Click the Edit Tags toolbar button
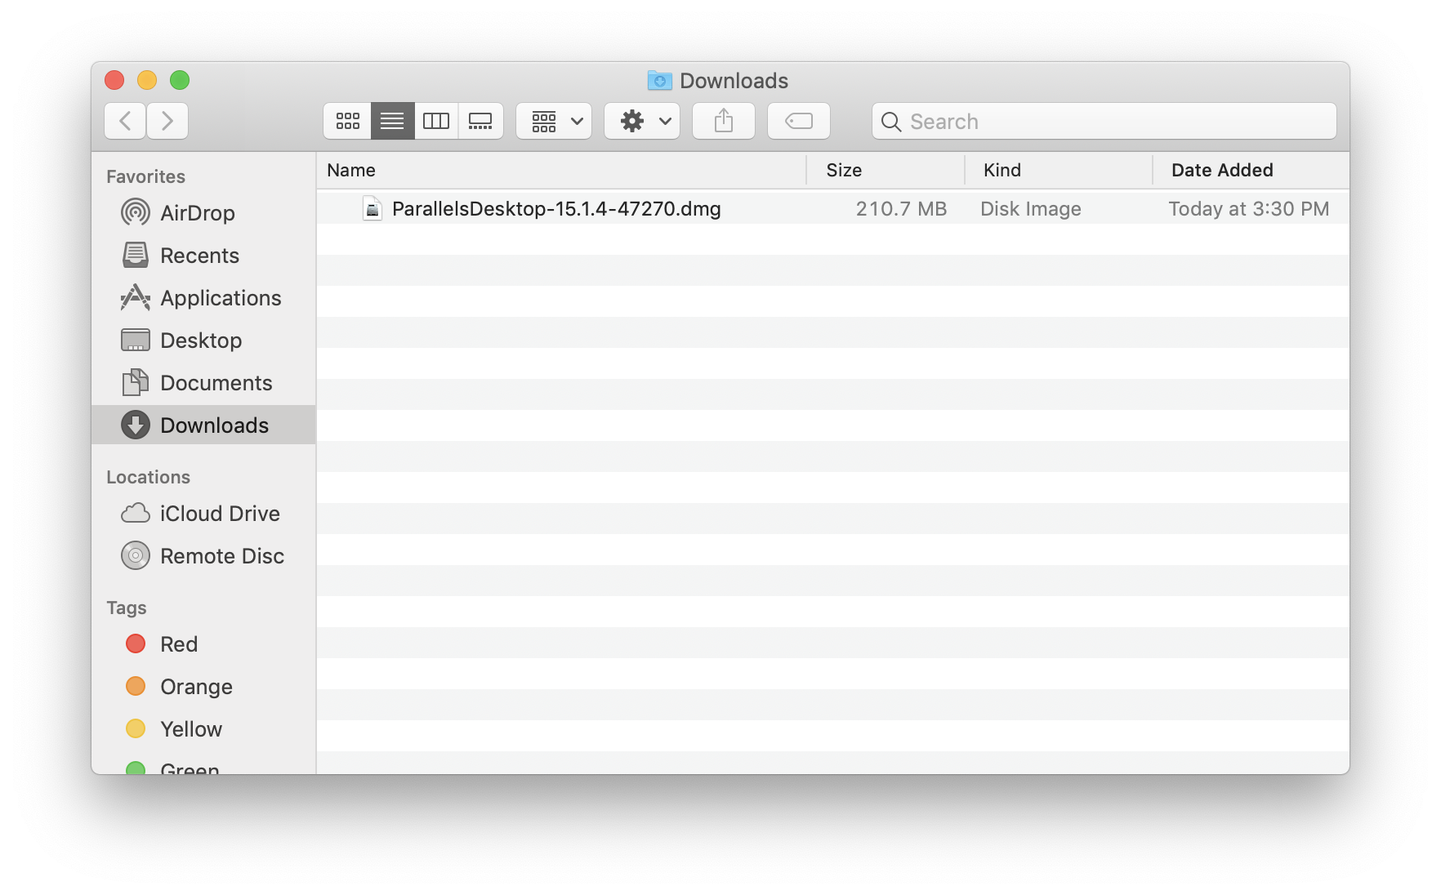The image size is (1441, 895). click(x=798, y=121)
